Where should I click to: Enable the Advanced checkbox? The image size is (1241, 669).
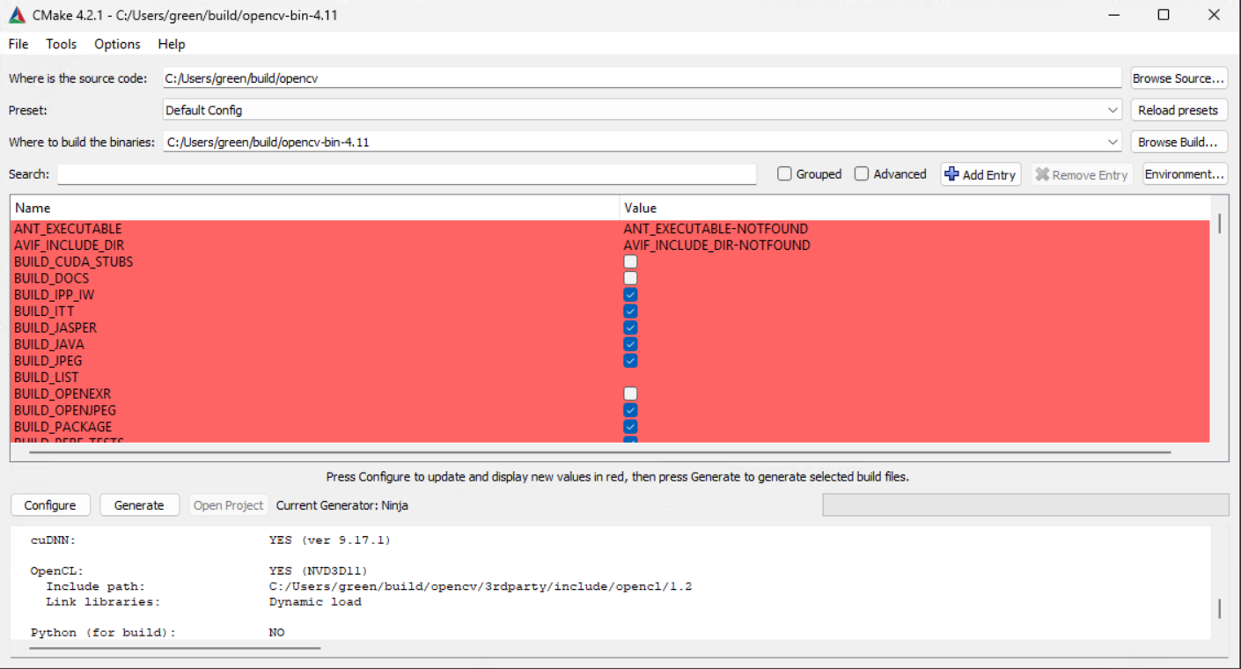(861, 173)
